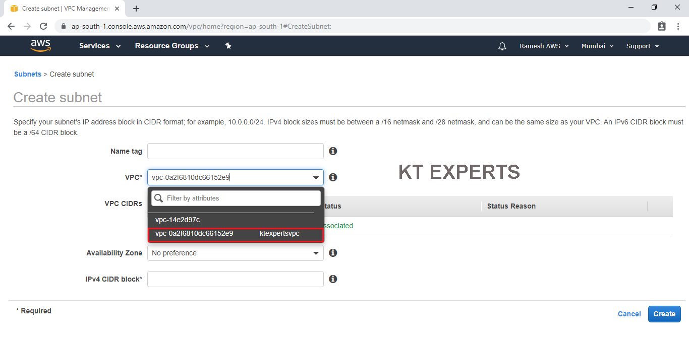Choose vpc-14e2d97c from the VPC list
Viewport: 689px width, 338px height.
178,220
